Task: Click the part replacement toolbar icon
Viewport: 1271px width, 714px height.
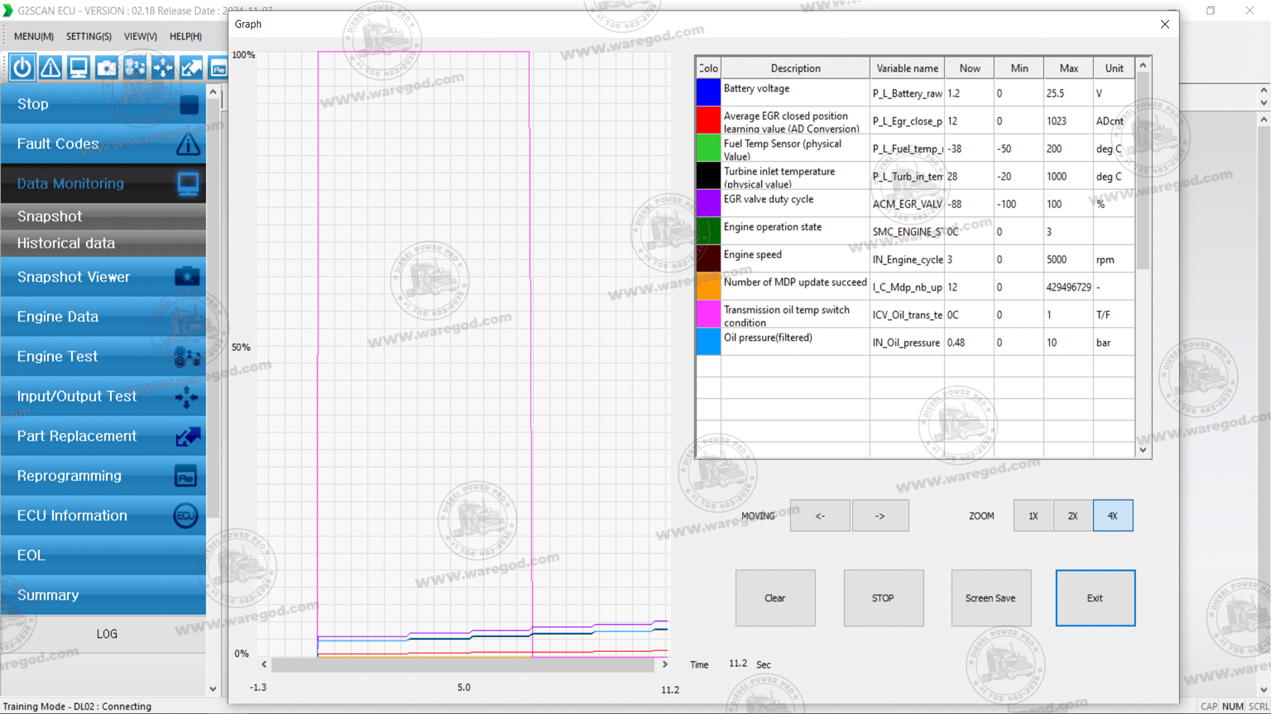Action: pyautogui.click(x=191, y=67)
